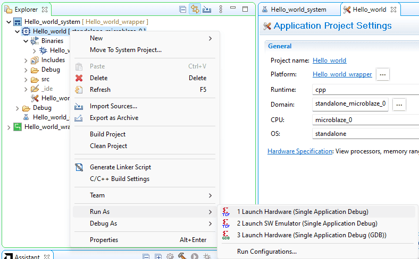This screenshot has height=259, width=419.
Task: Click the Collapse All icon in Explorer
Action: coord(182,10)
